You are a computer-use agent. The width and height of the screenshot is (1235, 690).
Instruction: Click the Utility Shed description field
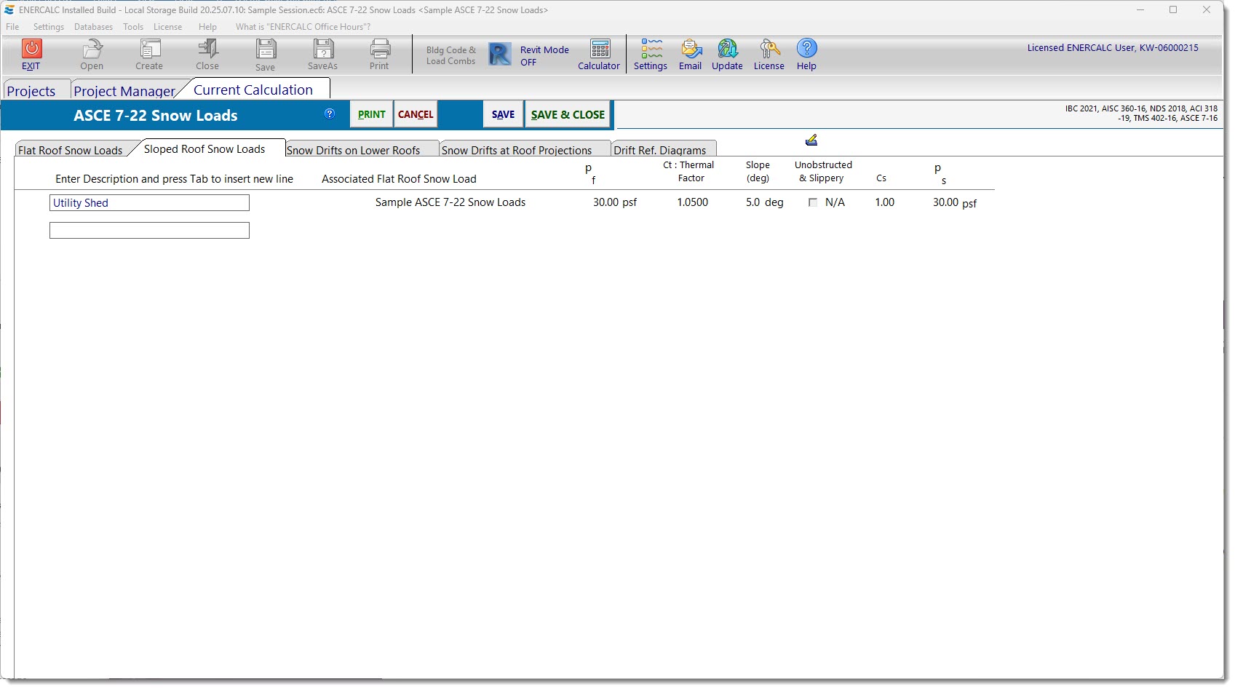[x=149, y=203]
